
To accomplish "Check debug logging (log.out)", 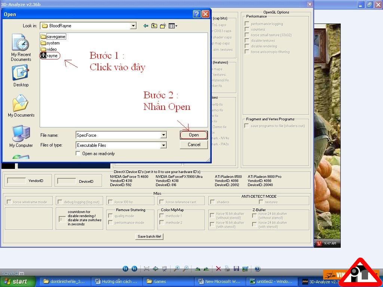I will point(60,202).
